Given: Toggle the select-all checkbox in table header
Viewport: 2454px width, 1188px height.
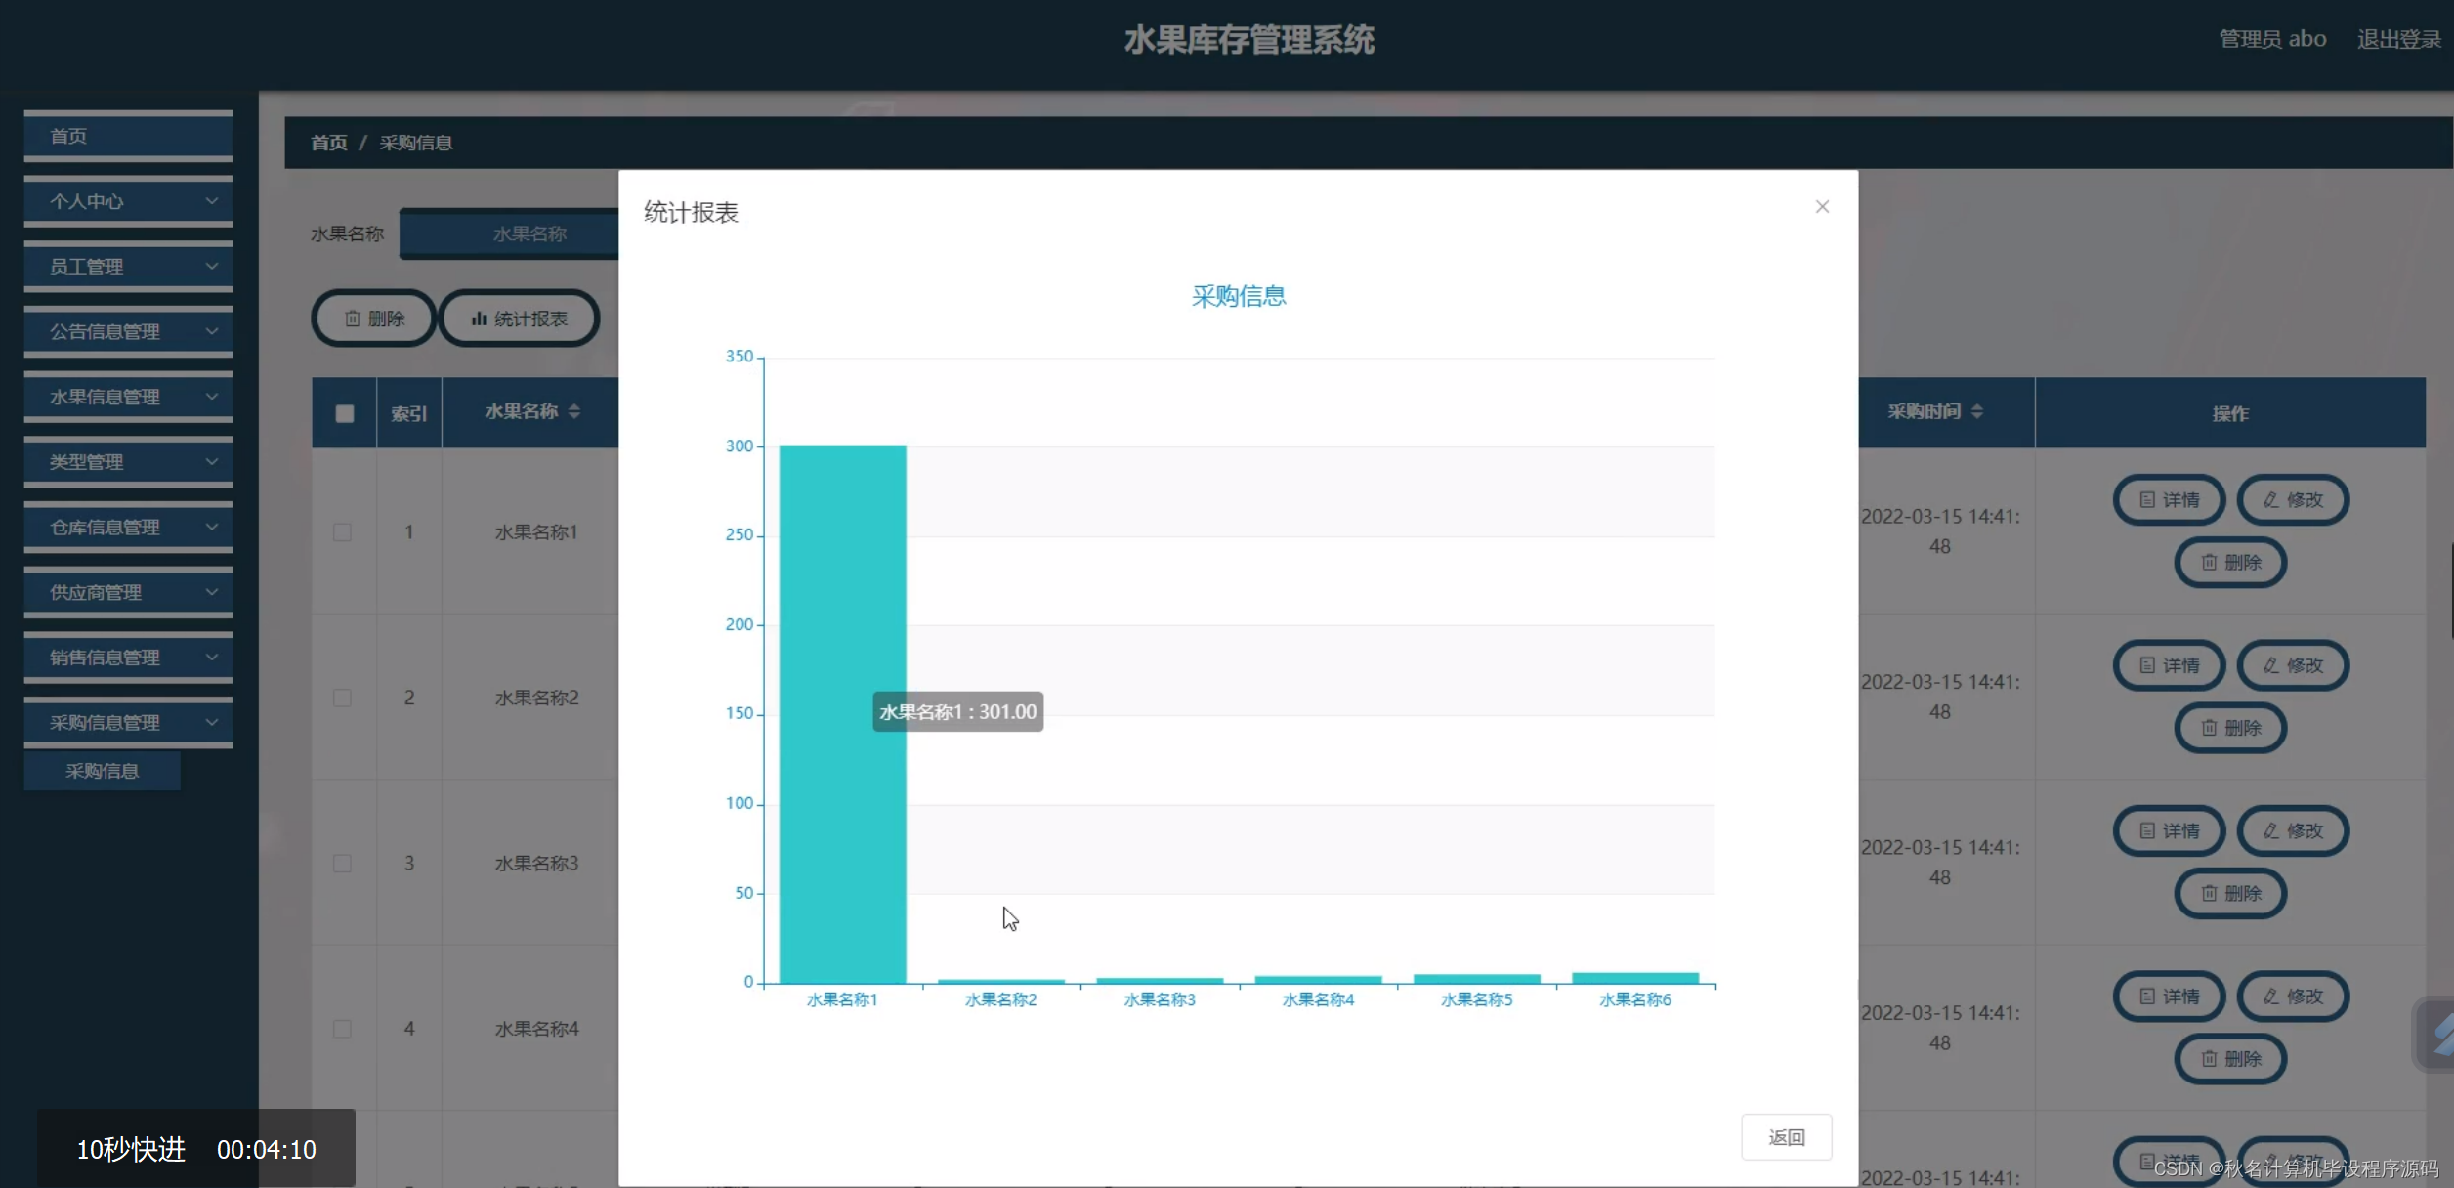Looking at the screenshot, I should pos(345,413).
